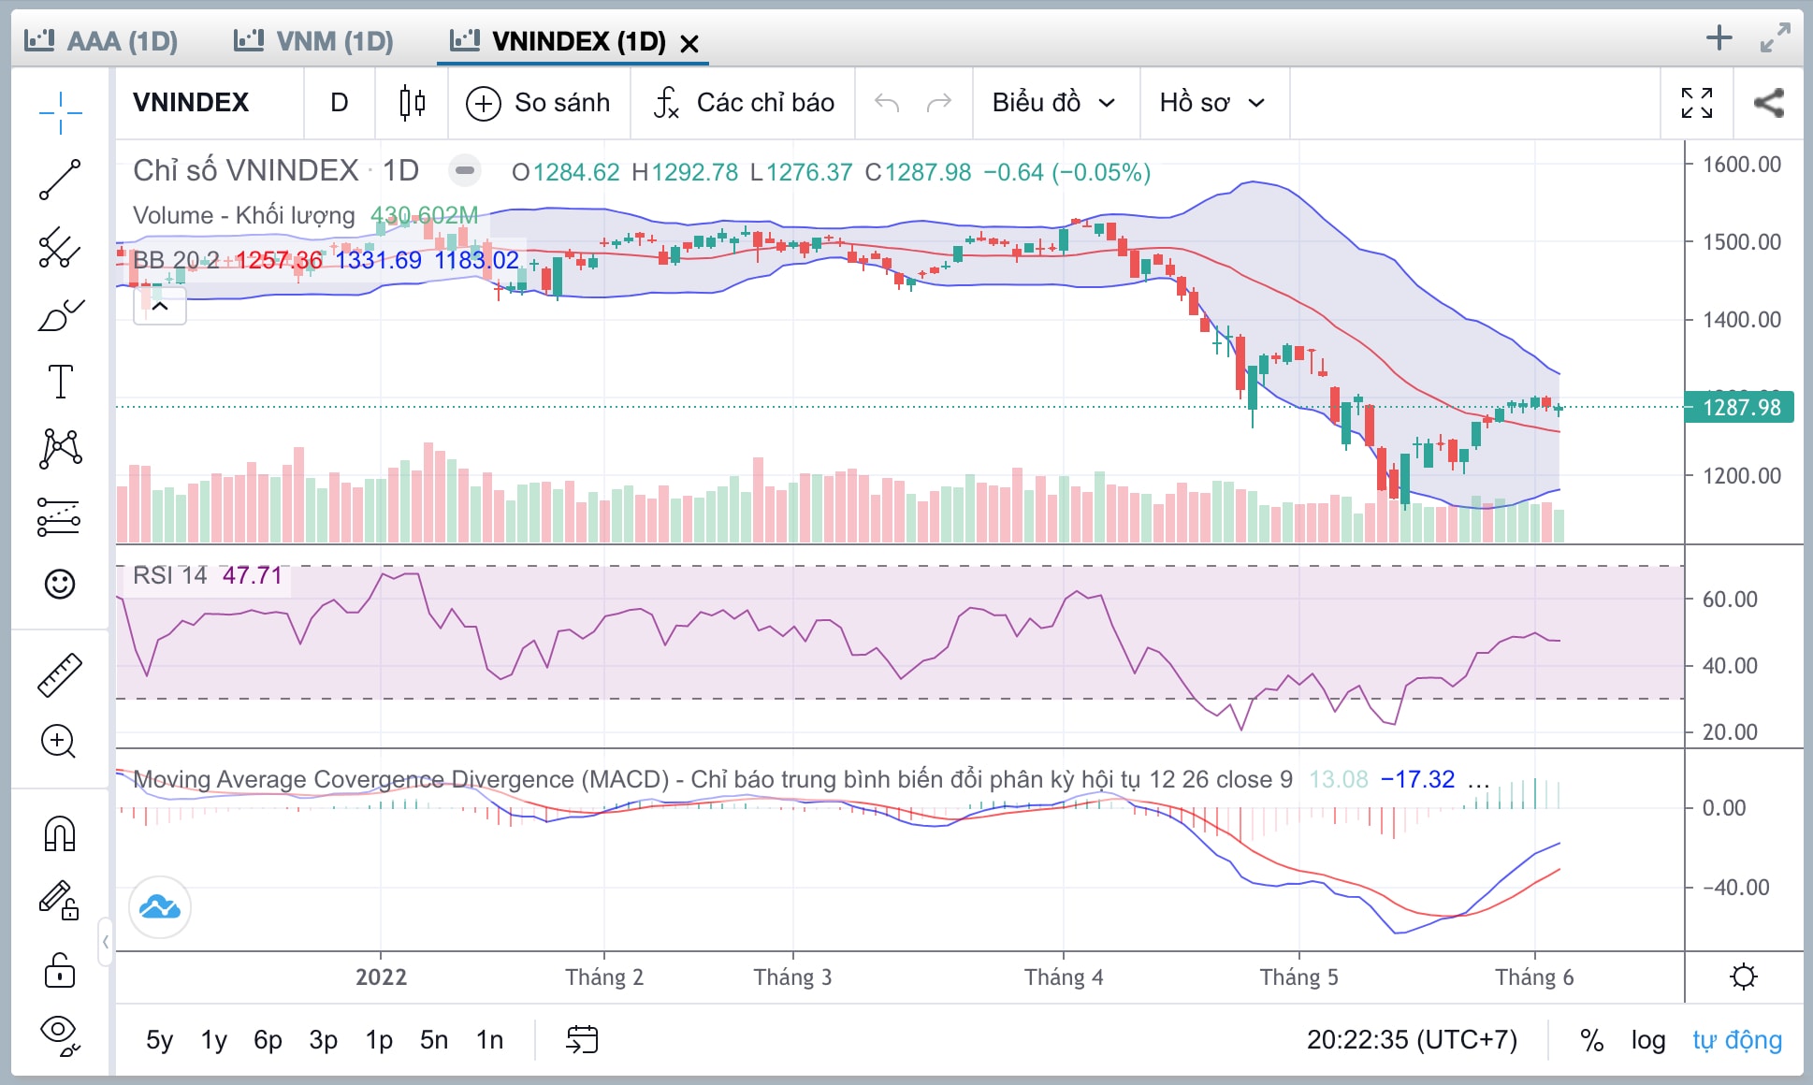
Task: Activate the zoom in tool
Action: tap(59, 742)
